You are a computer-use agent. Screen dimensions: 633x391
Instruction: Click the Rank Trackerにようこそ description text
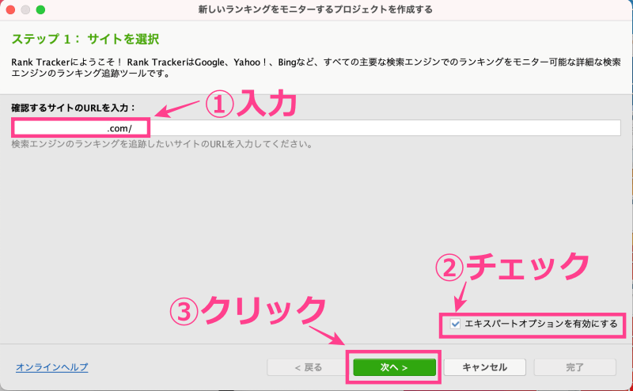(x=316, y=68)
